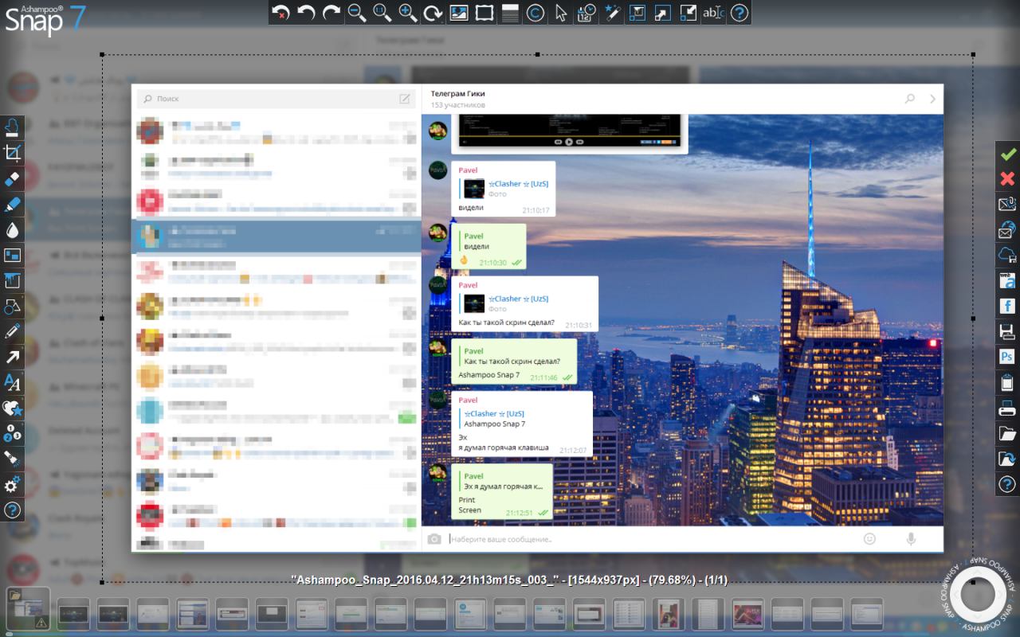This screenshot has height=637, width=1020.
Task: Copy the capture to clipboard
Action: pyautogui.click(x=1007, y=383)
